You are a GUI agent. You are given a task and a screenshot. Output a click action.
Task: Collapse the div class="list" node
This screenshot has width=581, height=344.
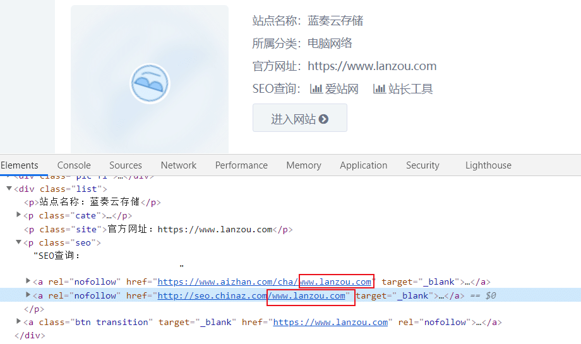pyautogui.click(x=9, y=189)
